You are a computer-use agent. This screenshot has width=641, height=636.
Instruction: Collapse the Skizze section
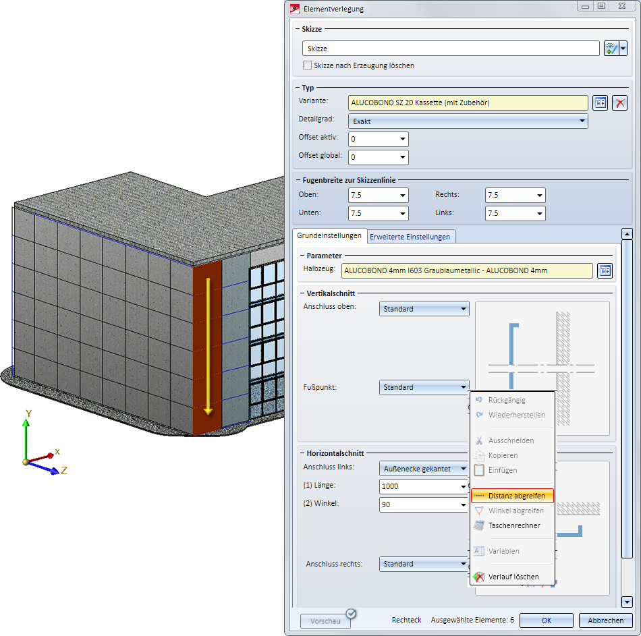pyautogui.click(x=298, y=29)
